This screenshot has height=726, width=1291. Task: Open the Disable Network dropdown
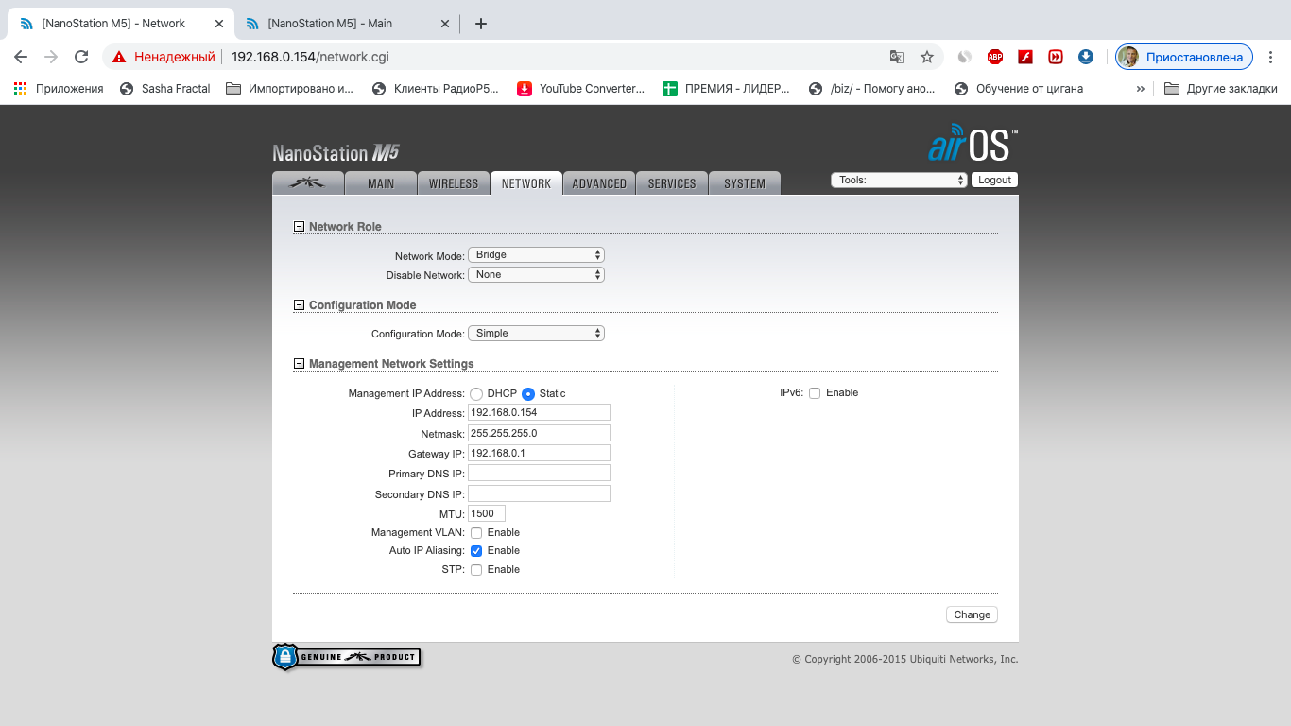pyautogui.click(x=536, y=275)
